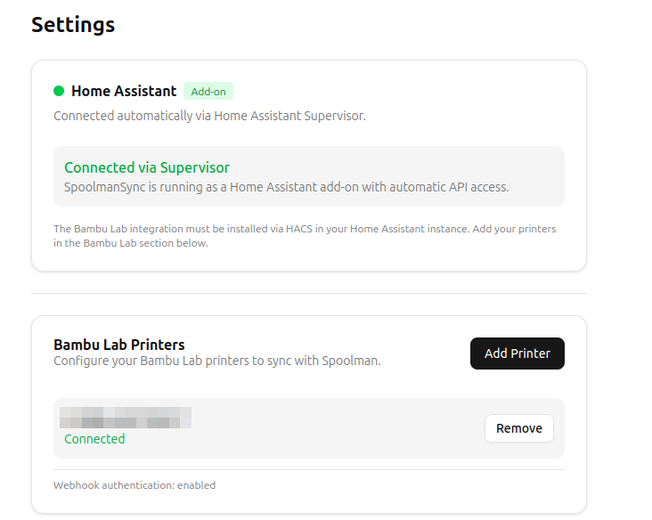The image size is (652, 520).
Task: Click the green Connected printer status
Action: pyautogui.click(x=94, y=439)
